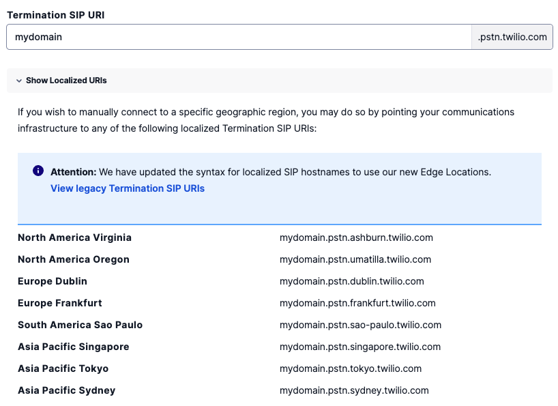Click the Termination SIP URI input field
Image resolution: width=558 pixels, height=406 pixels.
(239, 37)
